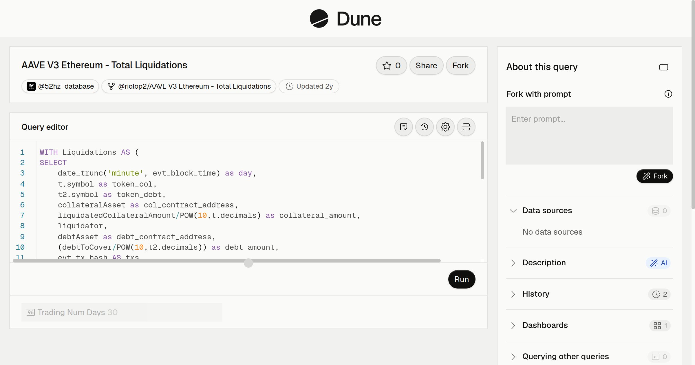Expand the Dashboards section
695x365 pixels.
[x=513, y=325]
